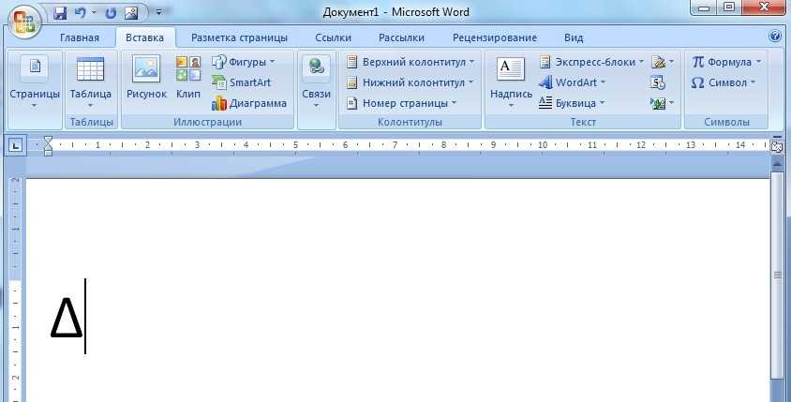
Task: Click the indent marker on ruler
Action: coord(48,146)
